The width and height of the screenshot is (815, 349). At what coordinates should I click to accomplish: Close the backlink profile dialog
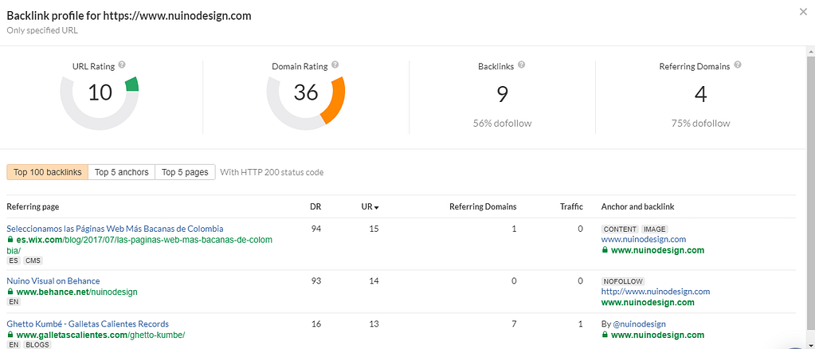[803, 13]
